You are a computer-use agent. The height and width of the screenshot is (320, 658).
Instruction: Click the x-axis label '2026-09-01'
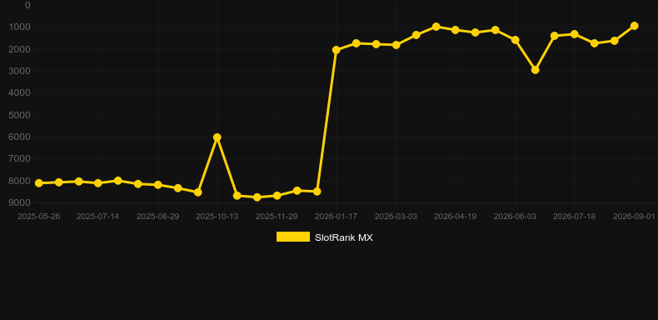(x=634, y=217)
